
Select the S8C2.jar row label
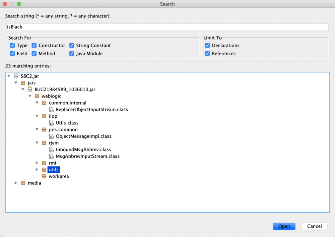(30, 76)
